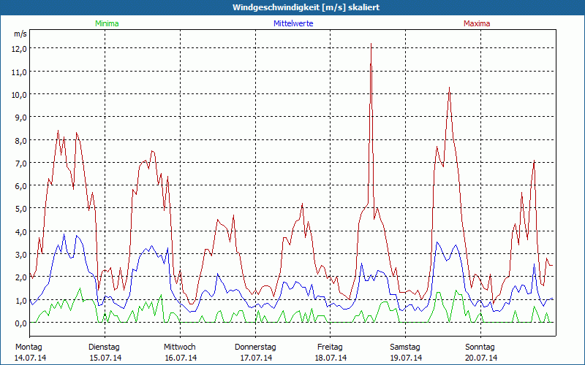This screenshot has height=365, width=585.
Task: Click the 10,0 y-axis value
Action: [20, 95]
